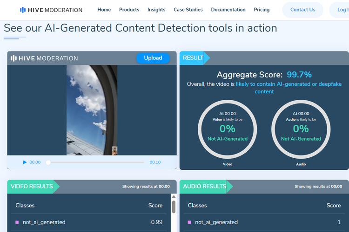349x232 pixels.
Task: Play the uploaded video
Action: tap(25, 162)
